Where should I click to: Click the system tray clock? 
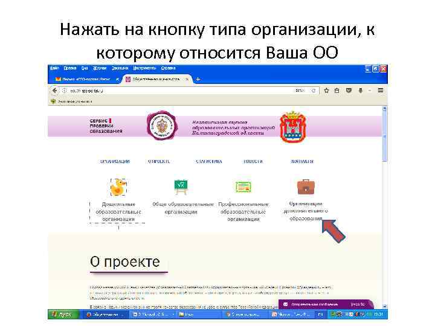(x=378, y=315)
